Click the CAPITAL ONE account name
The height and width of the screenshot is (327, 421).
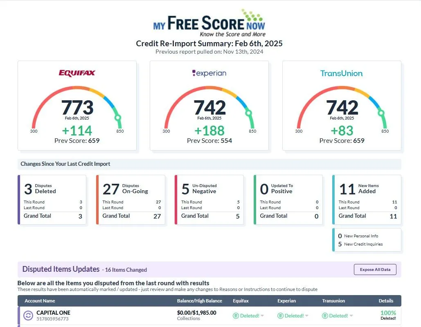coord(53,313)
